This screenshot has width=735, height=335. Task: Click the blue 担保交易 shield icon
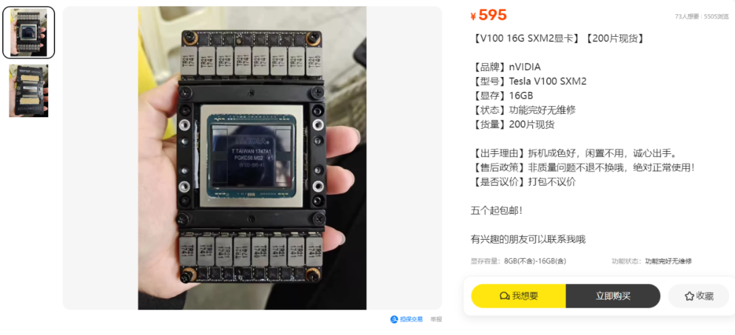pos(394,319)
